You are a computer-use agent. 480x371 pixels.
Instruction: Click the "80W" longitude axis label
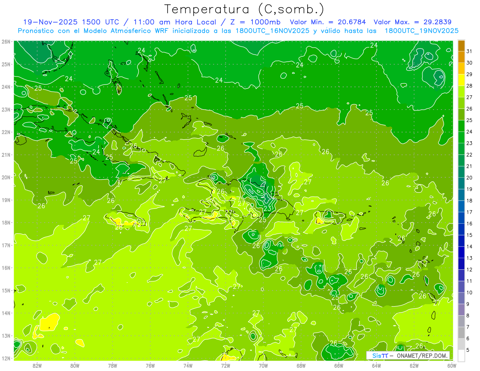click(75, 365)
